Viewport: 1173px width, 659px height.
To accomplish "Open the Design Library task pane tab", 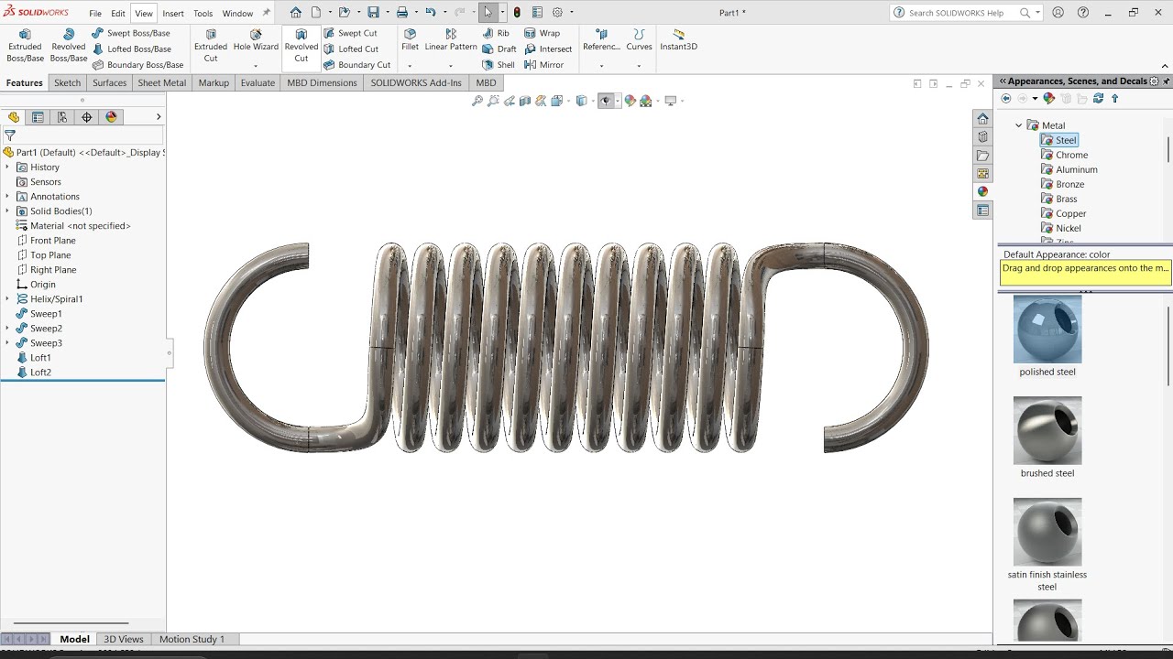I will click(x=983, y=137).
